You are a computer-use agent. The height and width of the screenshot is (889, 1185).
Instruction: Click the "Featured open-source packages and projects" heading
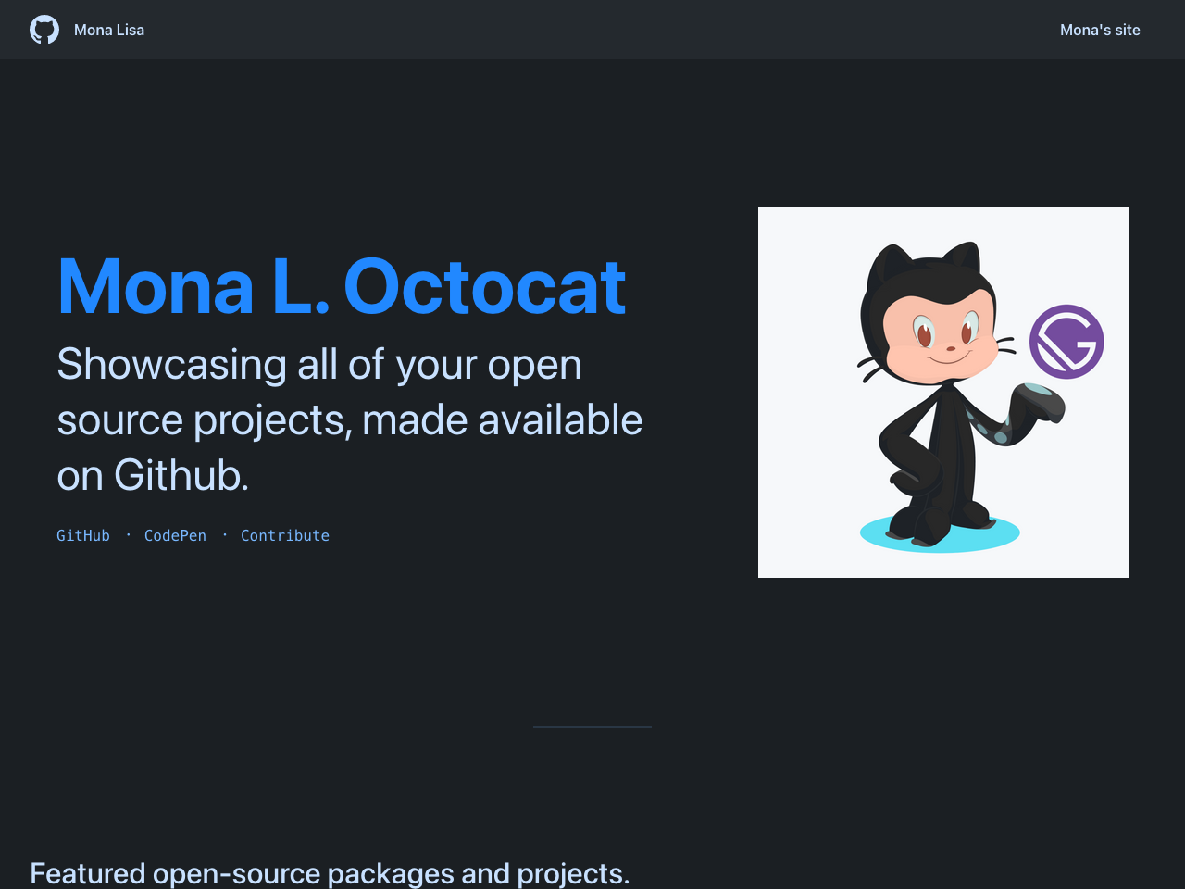click(330, 873)
